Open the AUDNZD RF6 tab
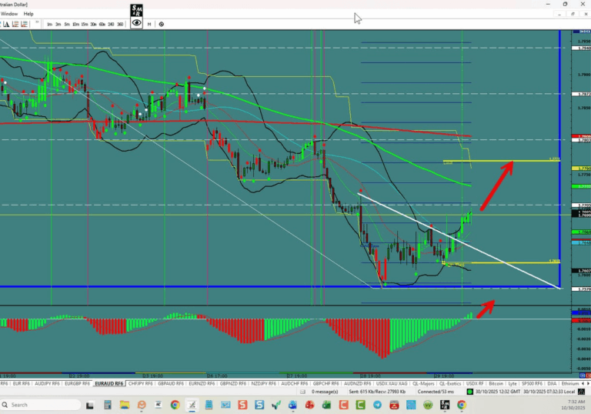 pos(357,383)
